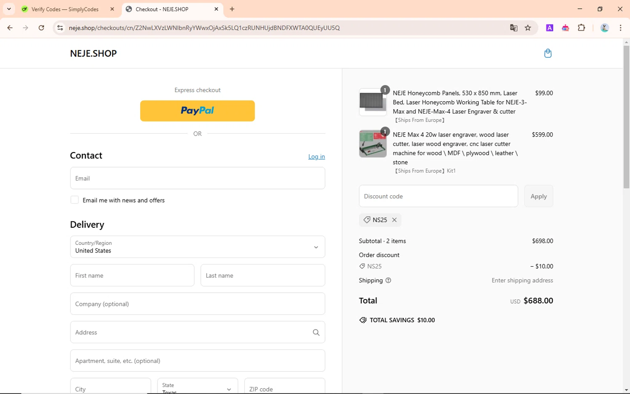Reload the checkout page
Screen dimensions: 630x394
click(x=41, y=28)
